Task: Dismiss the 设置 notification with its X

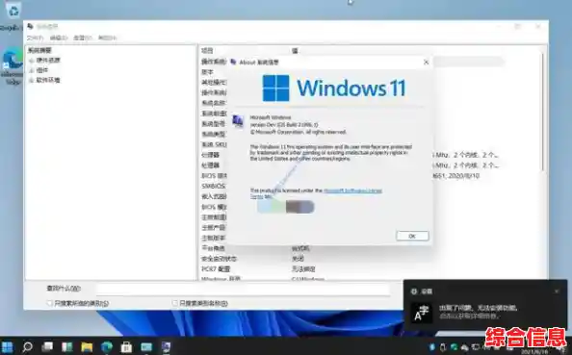Action: 557,292
